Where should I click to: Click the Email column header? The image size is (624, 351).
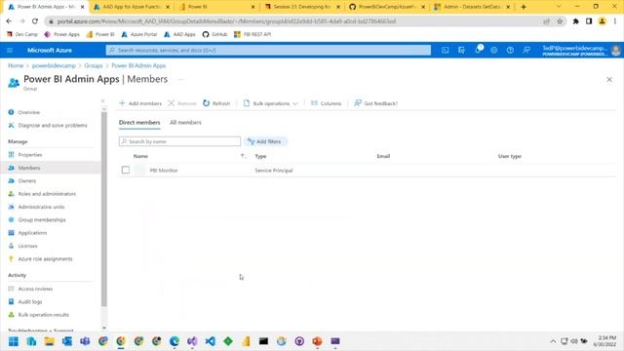coord(383,156)
